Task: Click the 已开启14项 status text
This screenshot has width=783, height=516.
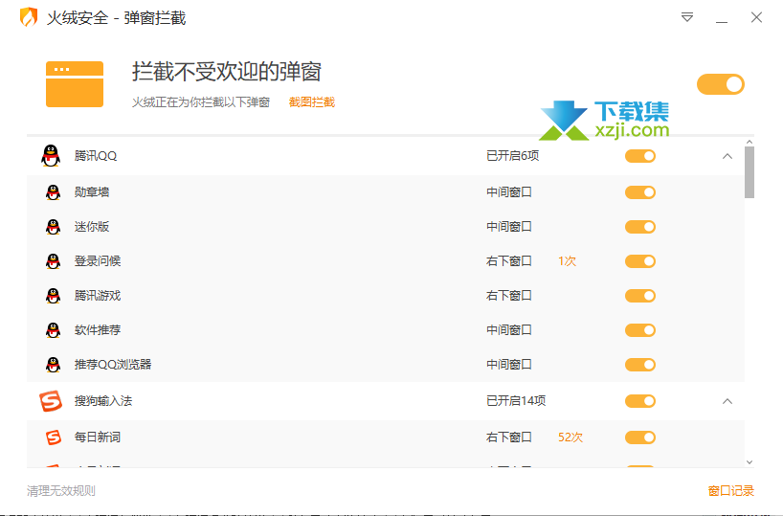Action: click(x=516, y=401)
